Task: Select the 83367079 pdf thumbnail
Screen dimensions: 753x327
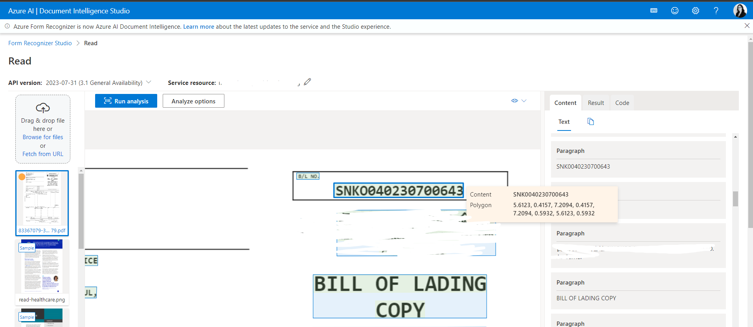Action: [x=42, y=203]
